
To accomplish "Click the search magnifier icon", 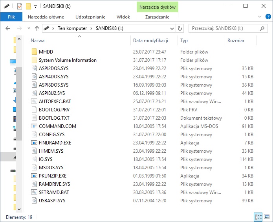I will point(262,28).
